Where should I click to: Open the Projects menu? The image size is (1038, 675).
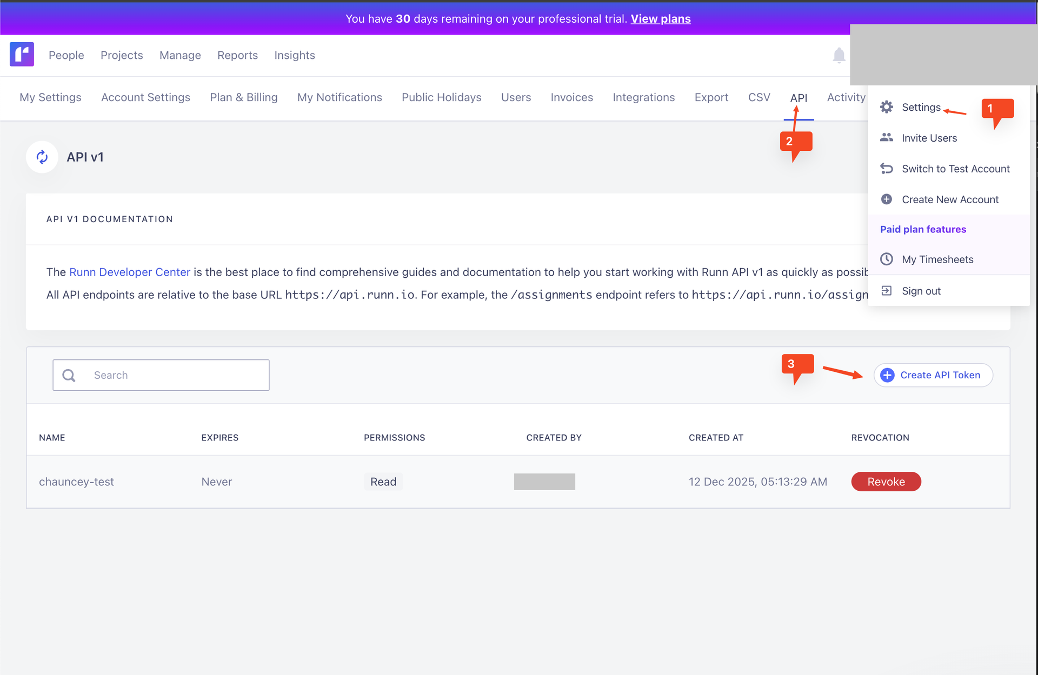(x=122, y=55)
